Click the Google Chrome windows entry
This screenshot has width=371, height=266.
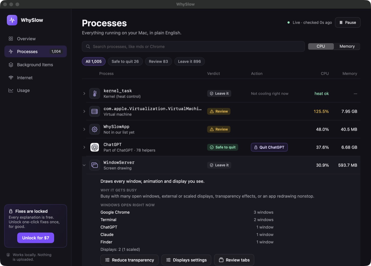click(x=187, y=212)
